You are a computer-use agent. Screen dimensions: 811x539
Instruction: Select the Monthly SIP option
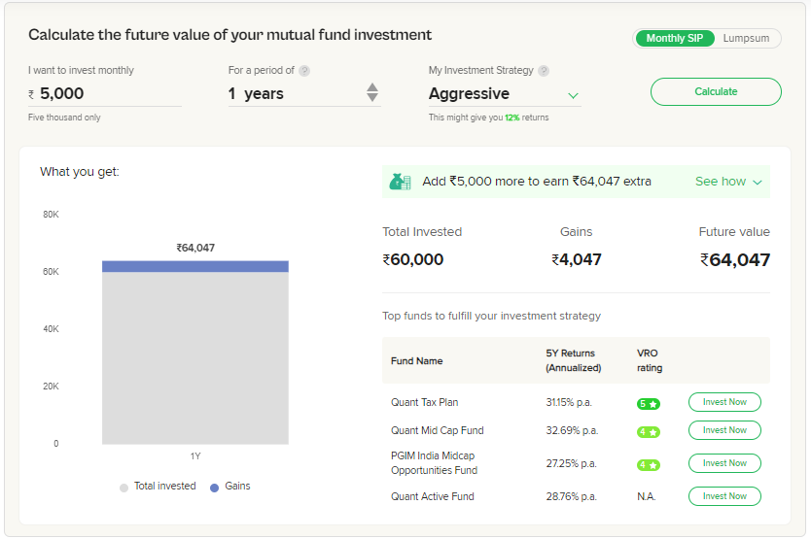(675, 38)
